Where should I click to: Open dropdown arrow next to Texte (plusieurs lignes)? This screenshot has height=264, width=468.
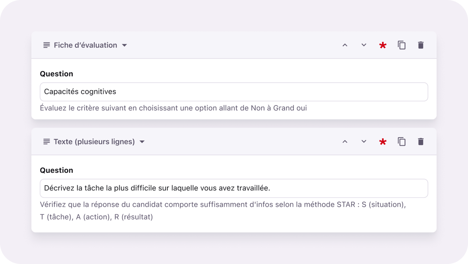click(x=142, y=142)
